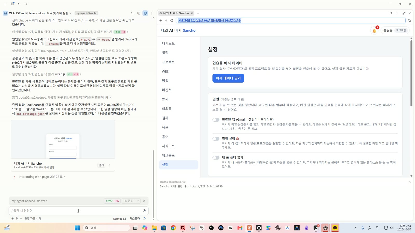The image size is (415, 233).
Task: Open the terminal panel icon
Action: coord(132,13)
